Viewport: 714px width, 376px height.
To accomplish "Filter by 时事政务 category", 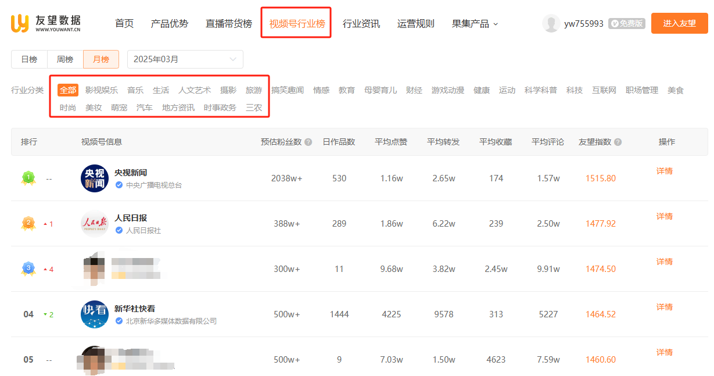I will click(220, 108).
